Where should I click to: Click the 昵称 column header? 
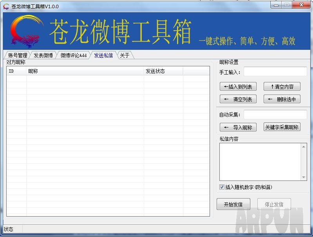pos(85,71)
